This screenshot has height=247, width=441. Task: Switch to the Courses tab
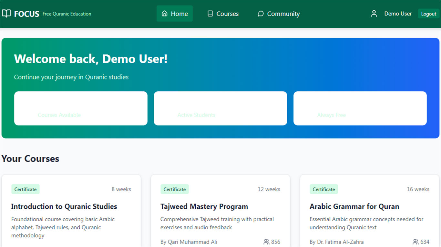click(223, 14)
